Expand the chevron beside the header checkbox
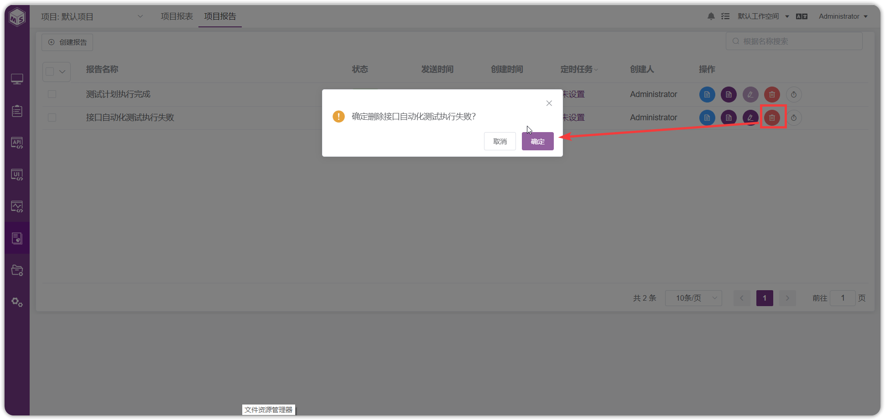 [x=62, y=72]
